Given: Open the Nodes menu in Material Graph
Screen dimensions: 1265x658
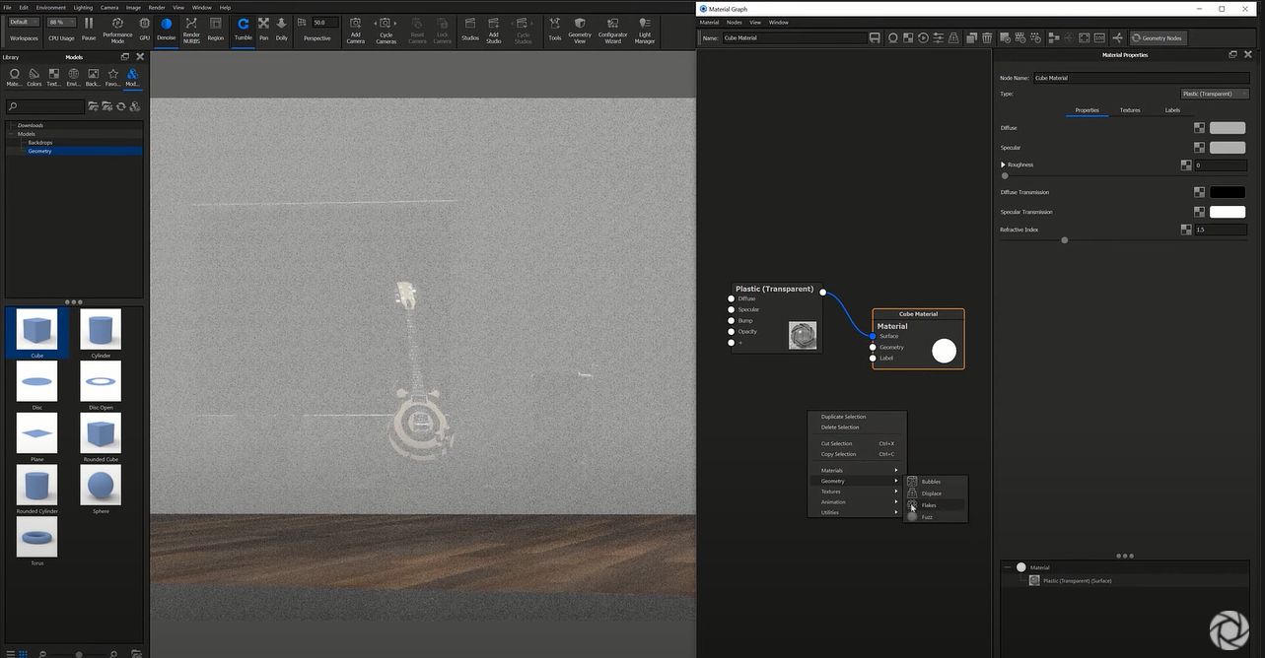Looking at the screenshot, I should (734, 22).
